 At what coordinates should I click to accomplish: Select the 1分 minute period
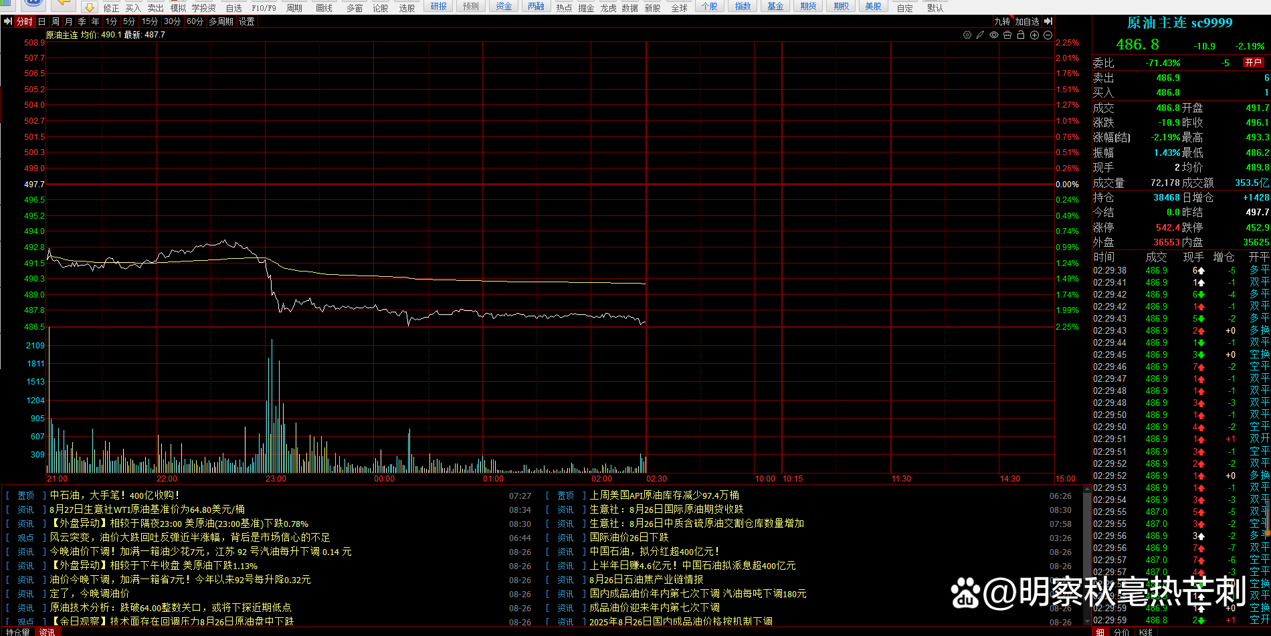tap(111, 21)
